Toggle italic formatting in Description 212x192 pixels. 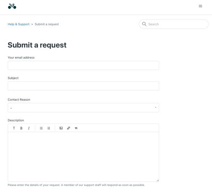coord(28,128)
